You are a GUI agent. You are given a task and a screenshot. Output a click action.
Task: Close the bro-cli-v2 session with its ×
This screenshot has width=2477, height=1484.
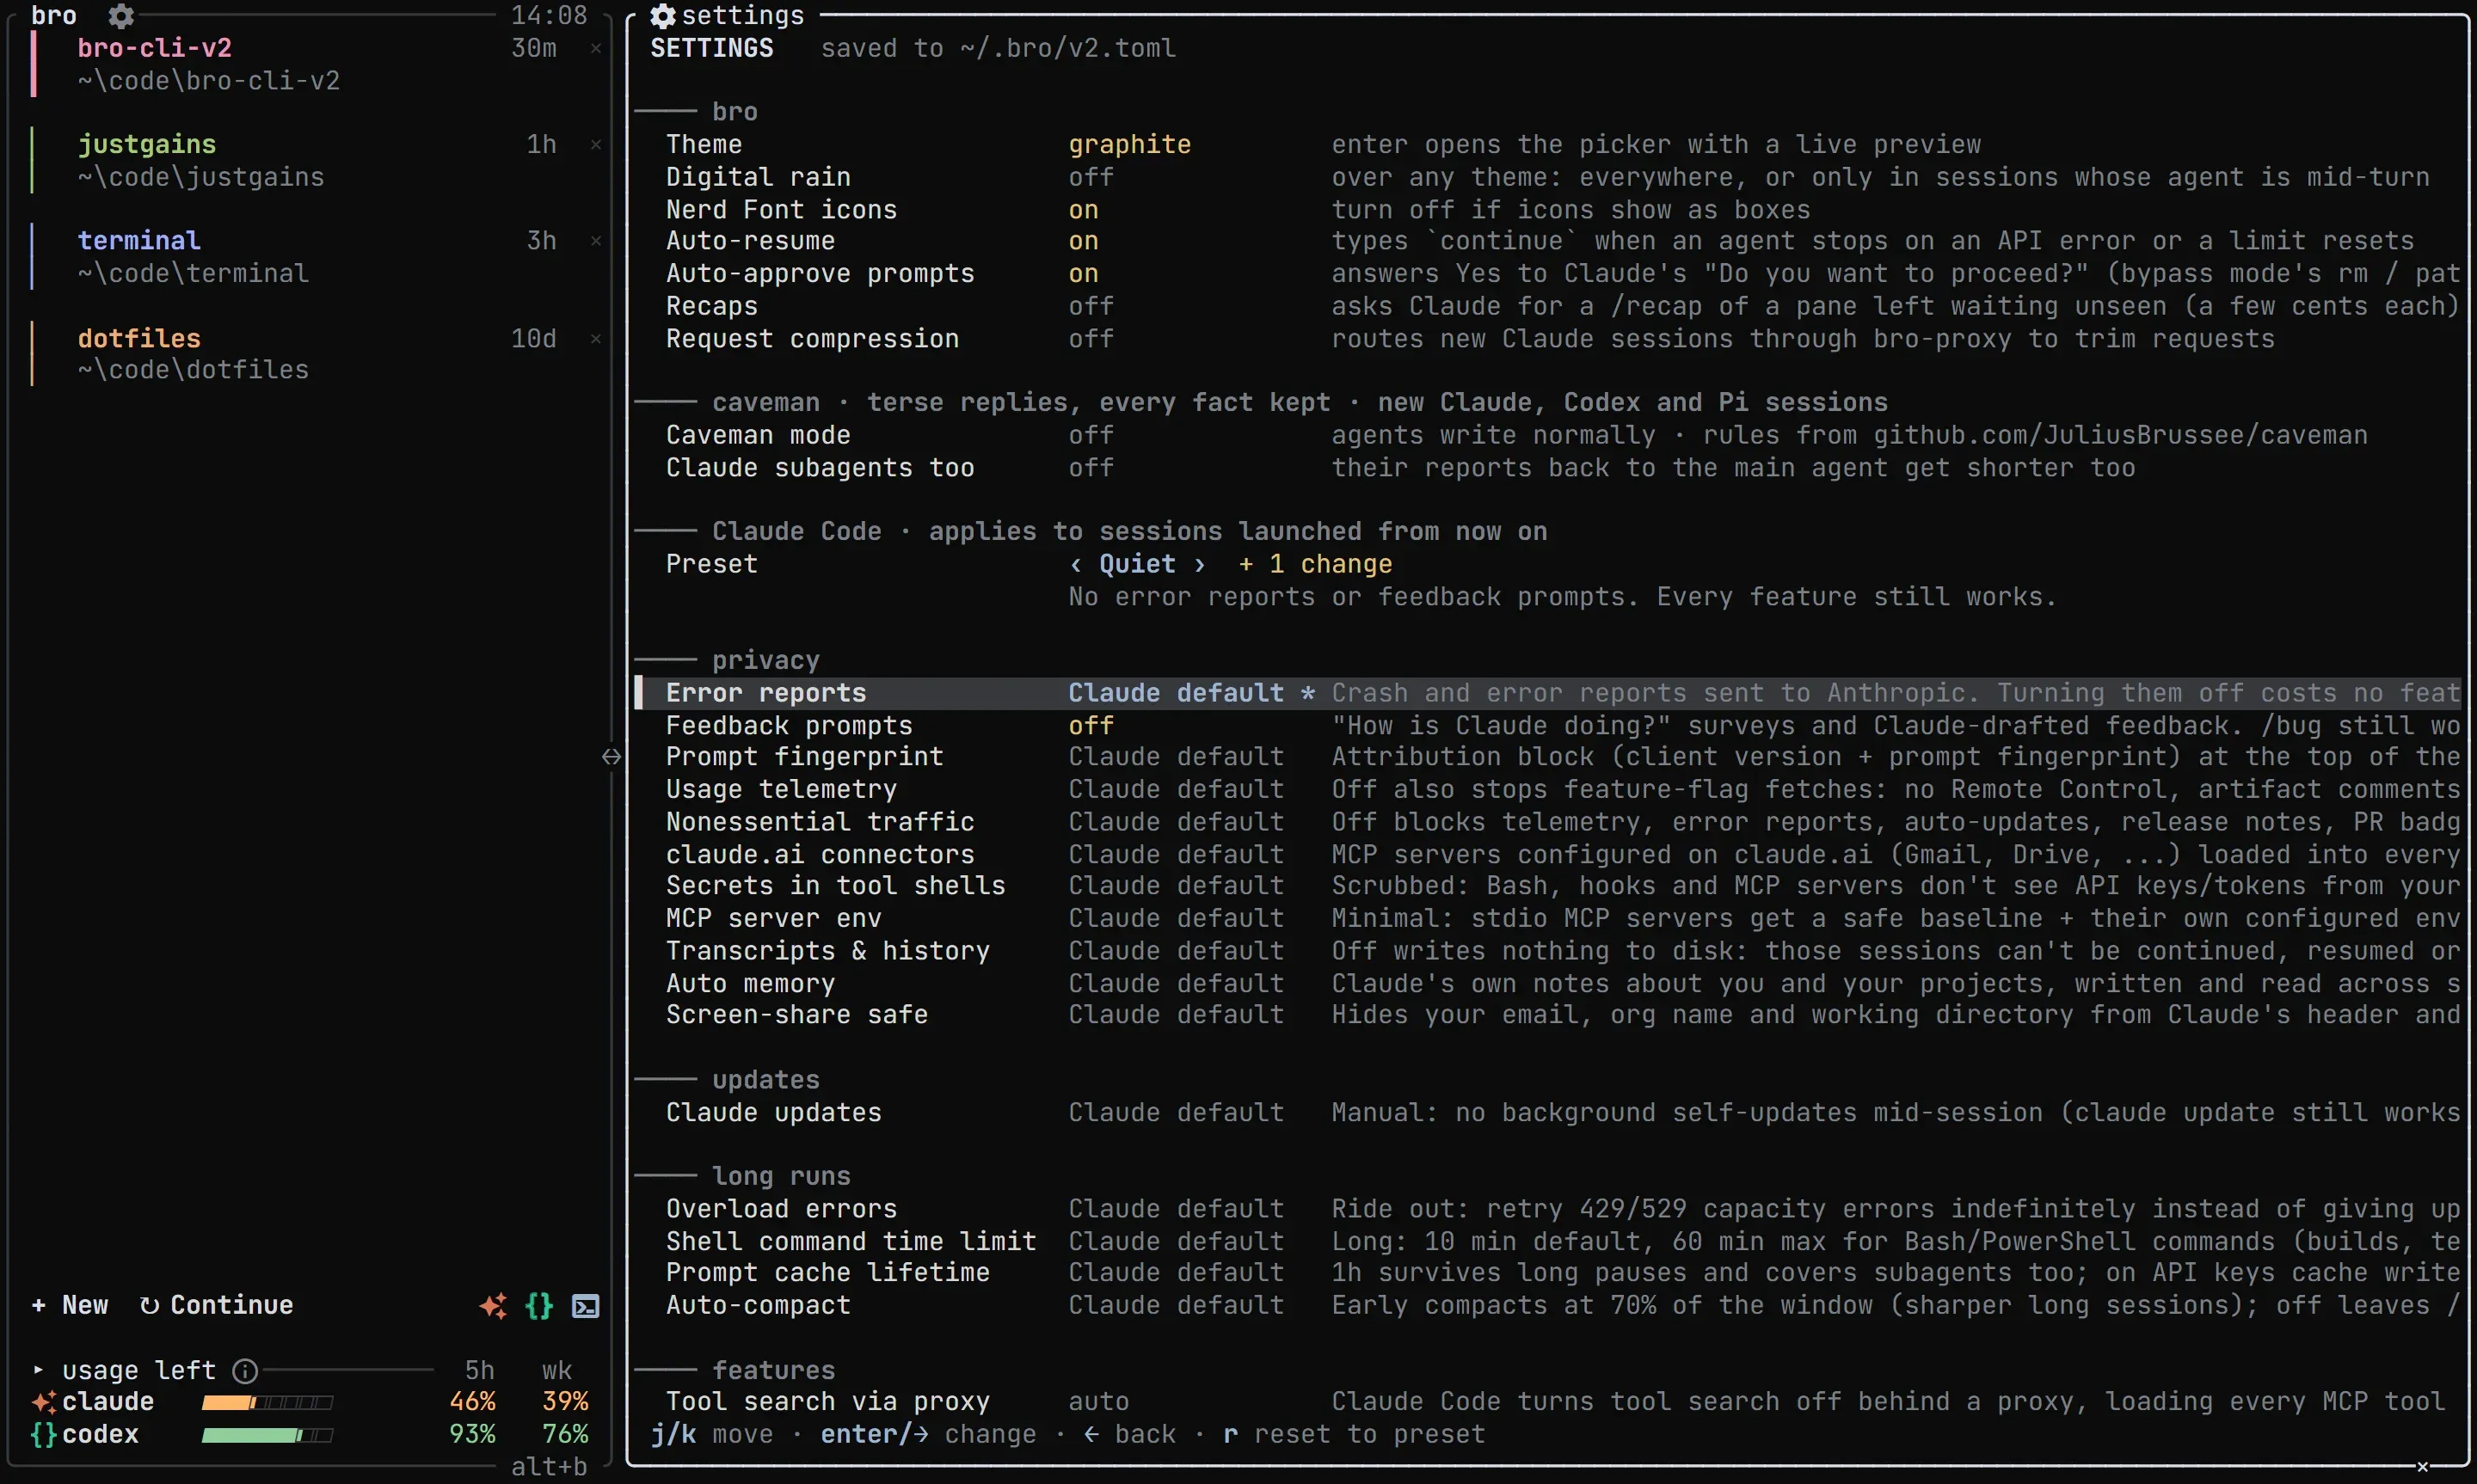(596, 48)
